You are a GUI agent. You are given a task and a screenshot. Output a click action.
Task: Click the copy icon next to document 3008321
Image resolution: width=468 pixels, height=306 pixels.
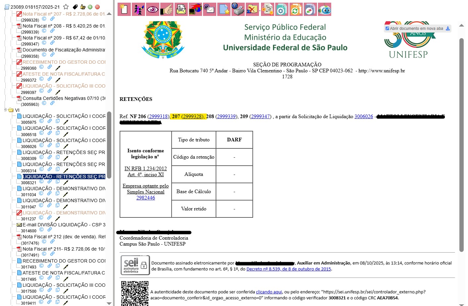point(58,181)
